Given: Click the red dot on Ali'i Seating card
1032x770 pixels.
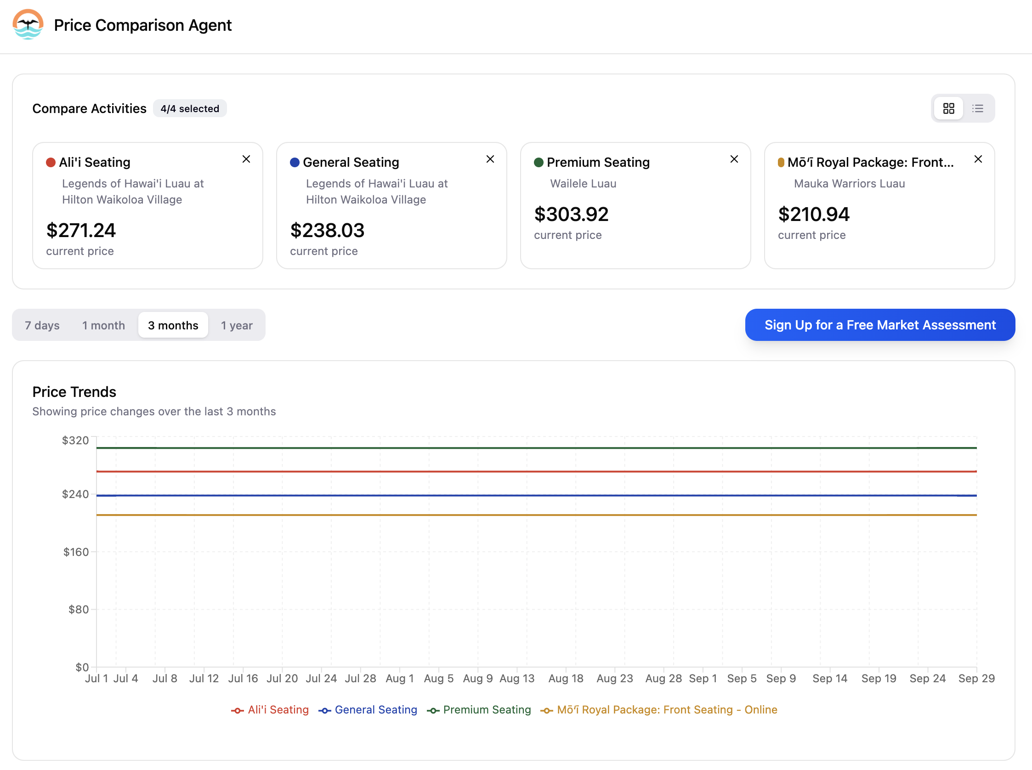Looking at the screenshot, I should (x=51, y=162).
